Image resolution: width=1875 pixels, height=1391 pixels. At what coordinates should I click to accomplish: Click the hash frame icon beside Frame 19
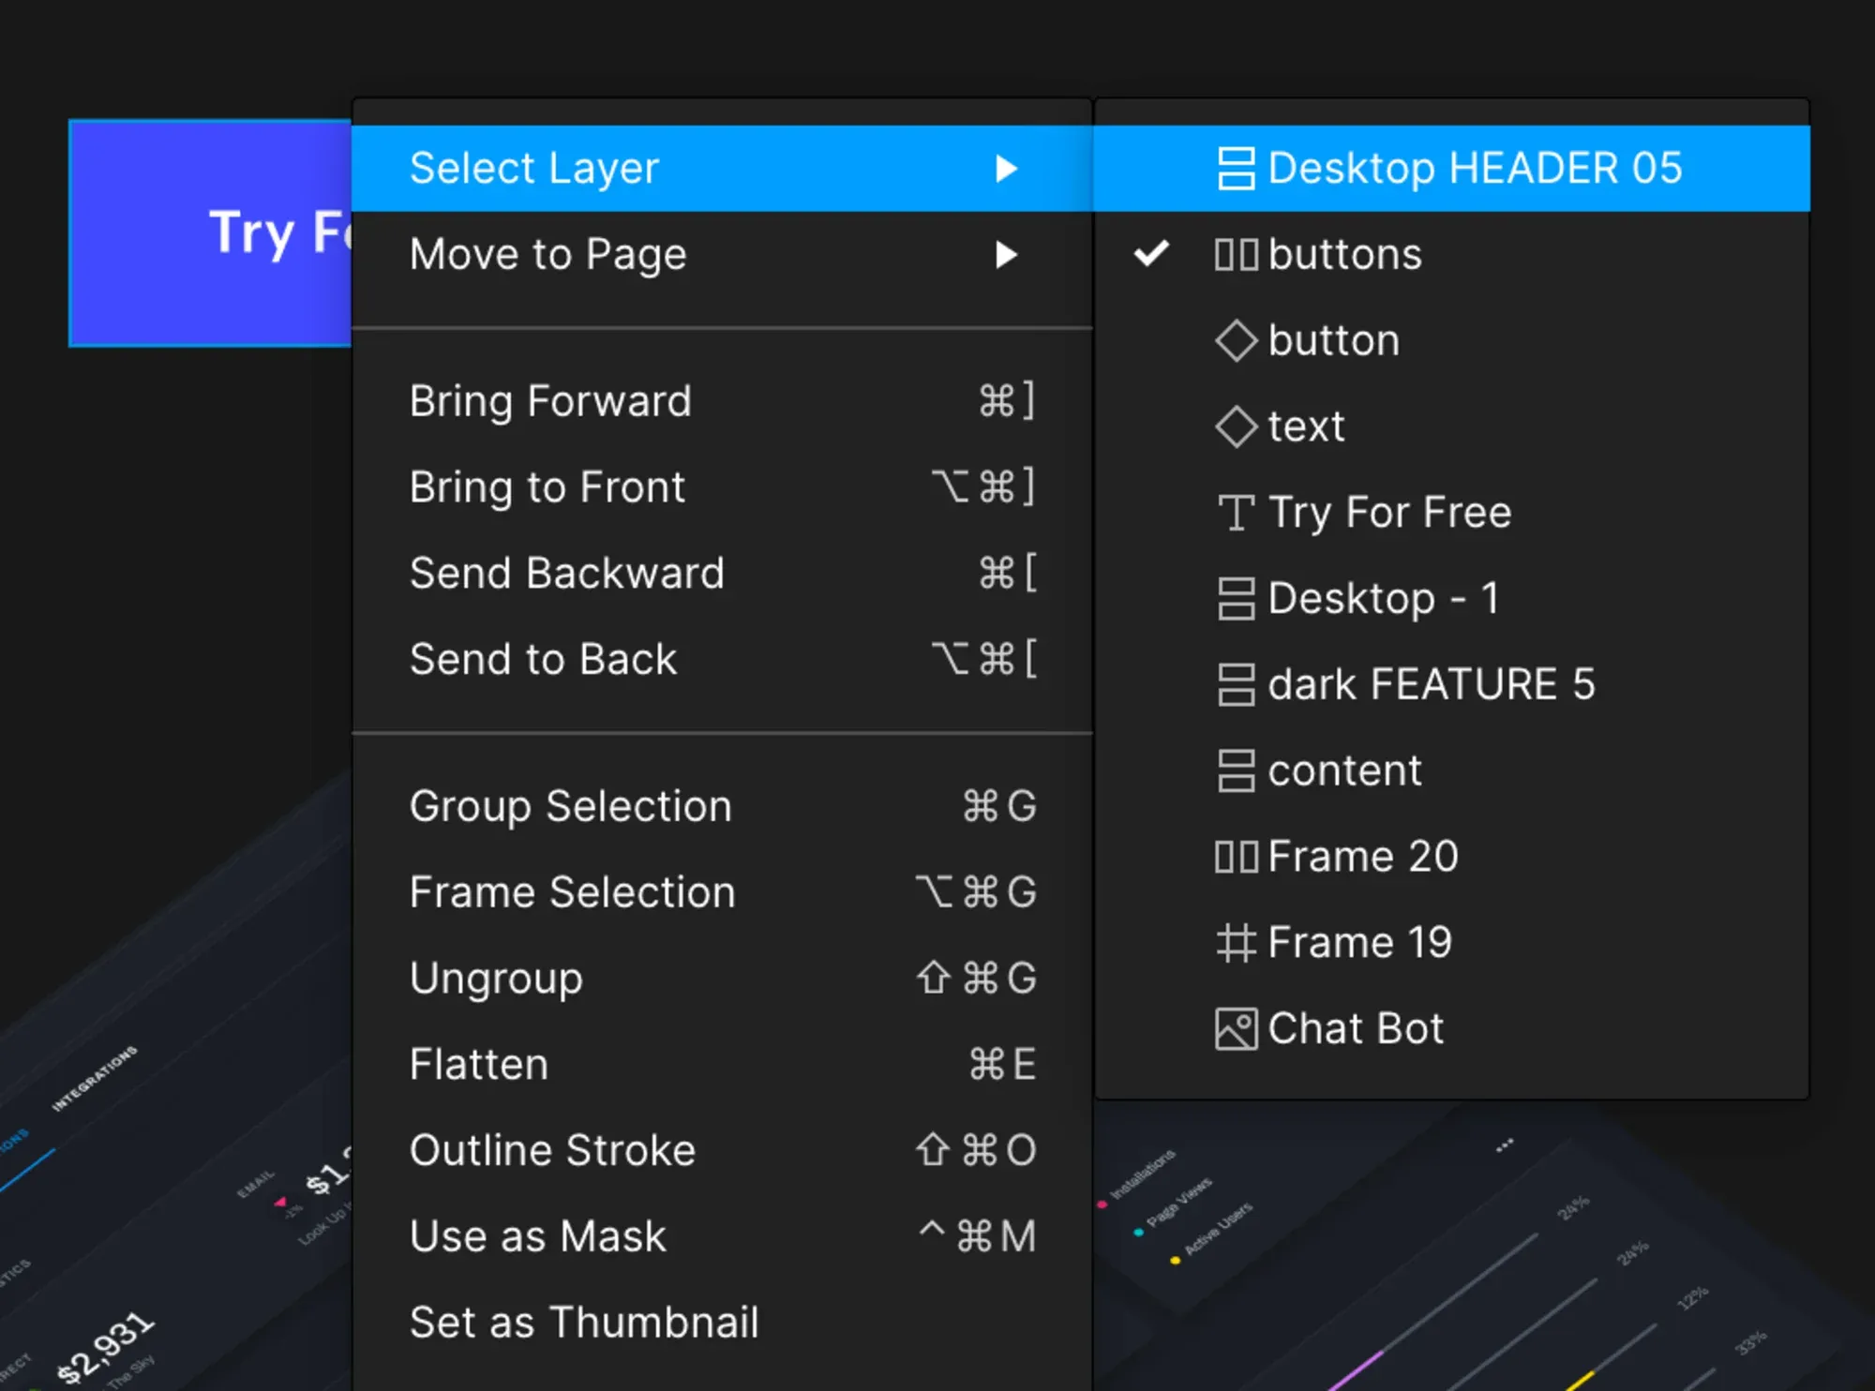1236,942
